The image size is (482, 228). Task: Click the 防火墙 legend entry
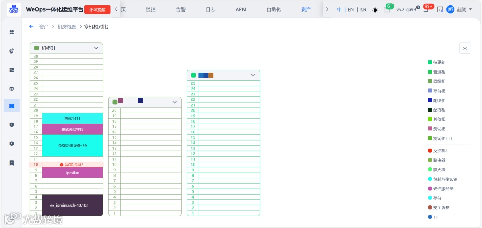coord(436,170)
